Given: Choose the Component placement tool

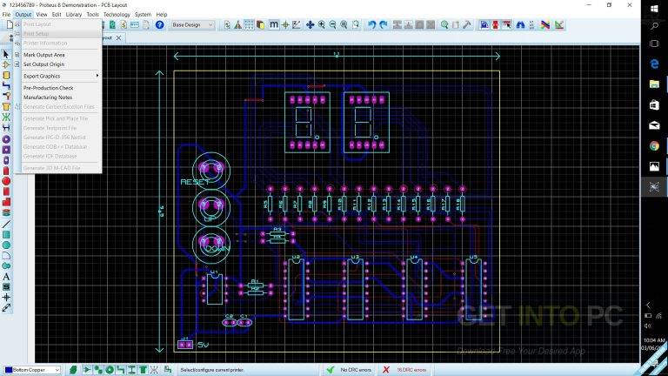Looking at the screenshot, I should pyautogui.click(x=5, y=64).
